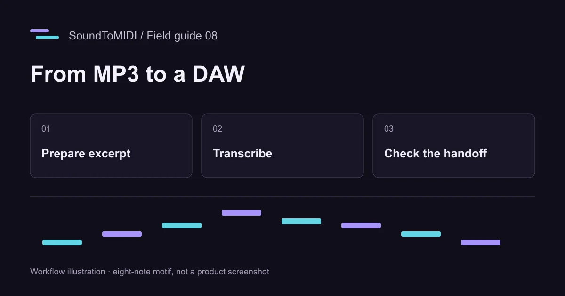Click the purple top bar of the logo

[x=40, y=31]
